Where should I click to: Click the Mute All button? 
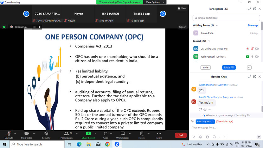229,68
